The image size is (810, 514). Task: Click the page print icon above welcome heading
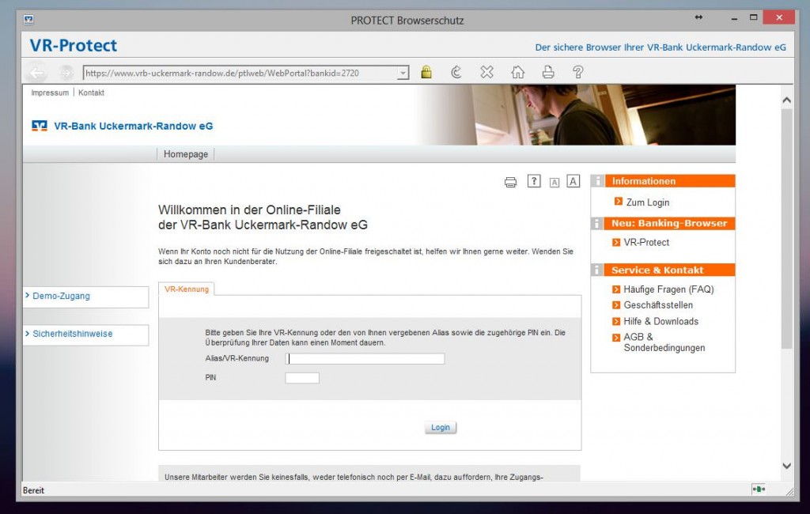[x=510, y=182]
